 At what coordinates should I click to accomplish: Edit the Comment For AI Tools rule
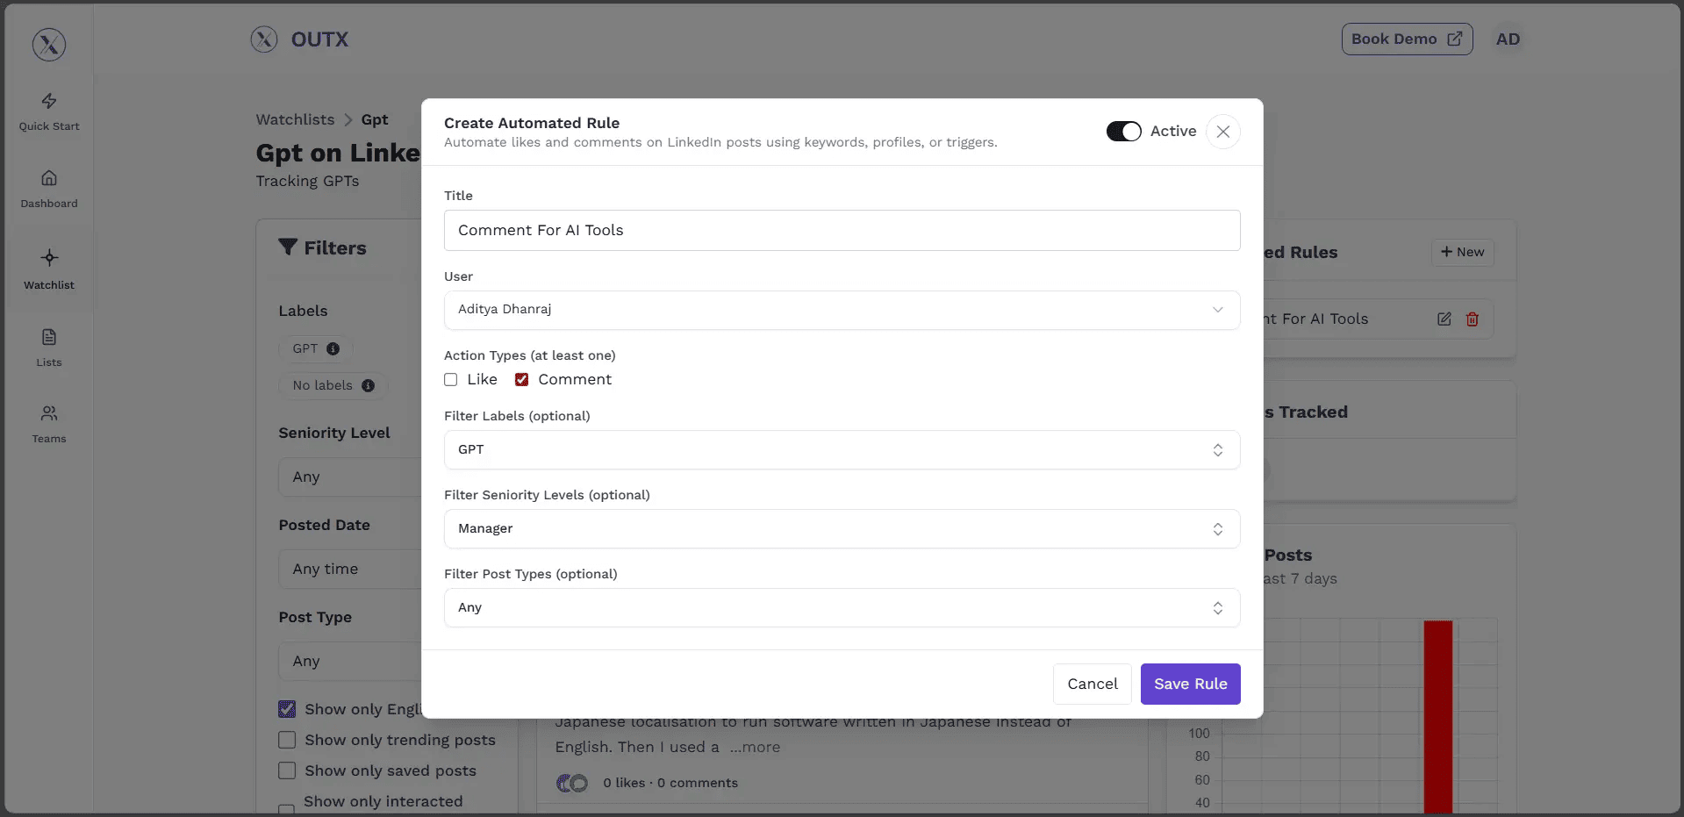click(x=1444, y=319)
